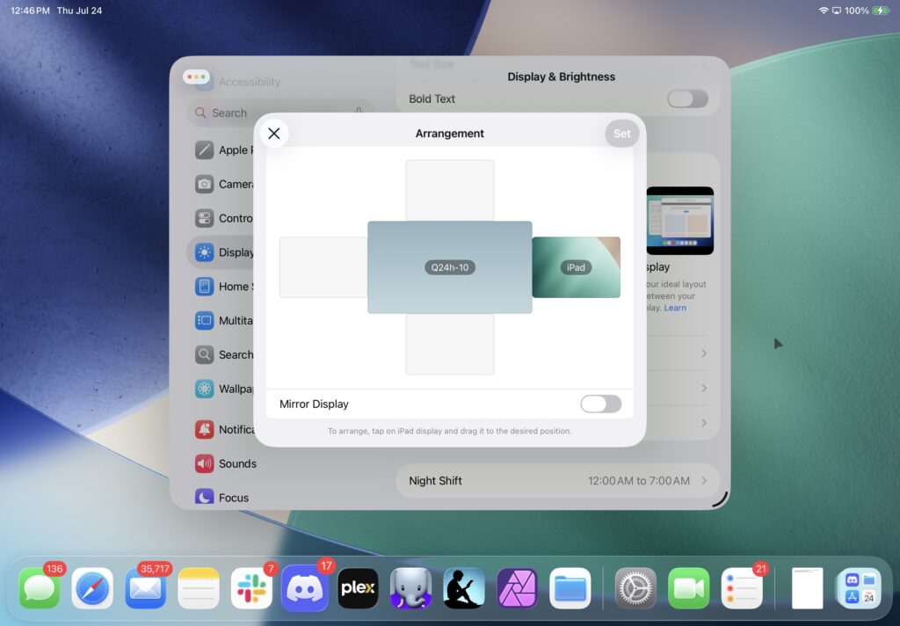This screenshot has height=626, width=900.
Task: Open the Kindle reading app icon
Action: coord(464,588)
